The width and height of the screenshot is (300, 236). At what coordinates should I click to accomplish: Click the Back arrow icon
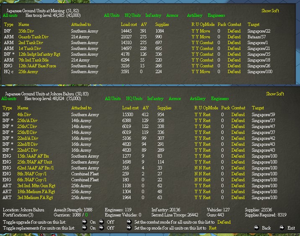coord(256,228)
